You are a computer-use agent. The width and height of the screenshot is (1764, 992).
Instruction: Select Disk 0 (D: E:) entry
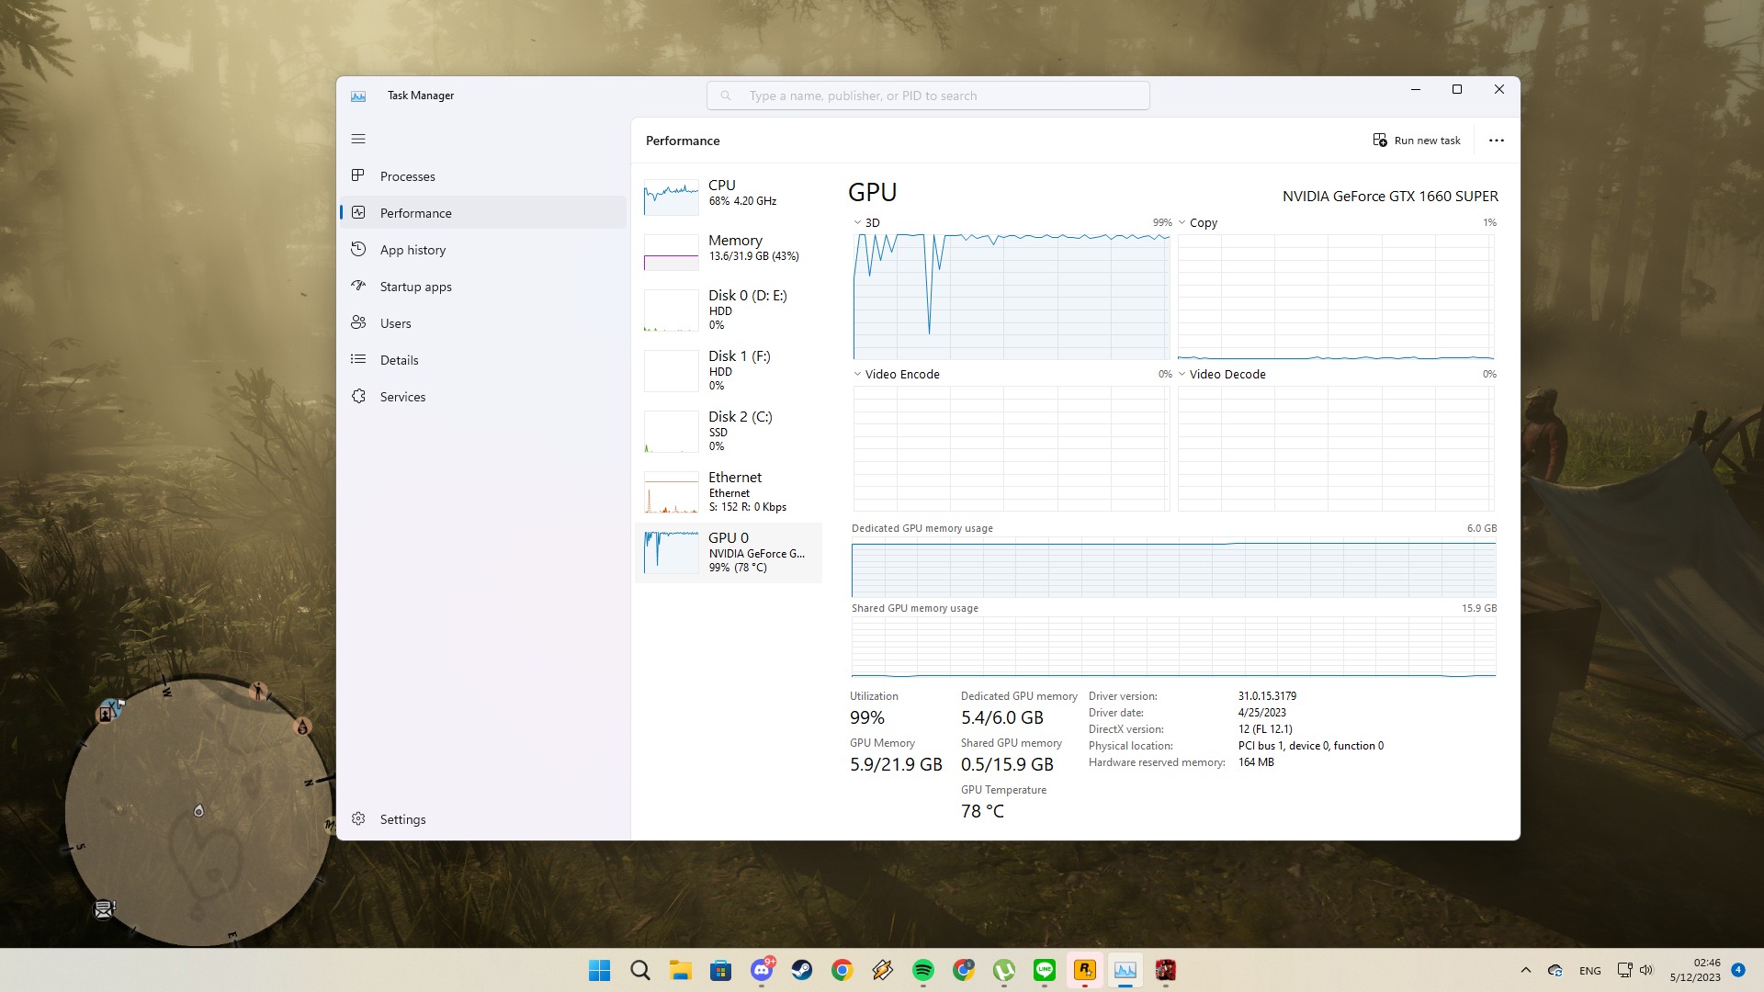pos(729,310)
